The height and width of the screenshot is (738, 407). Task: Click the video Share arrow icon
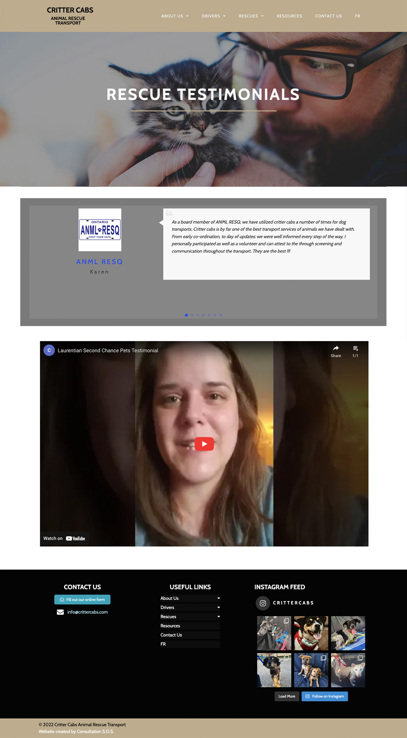point(336,348)
